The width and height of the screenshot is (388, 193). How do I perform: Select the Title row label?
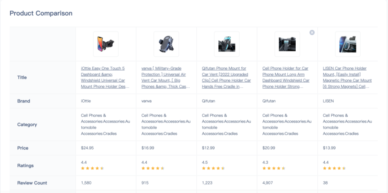click(x=22, y=78)
